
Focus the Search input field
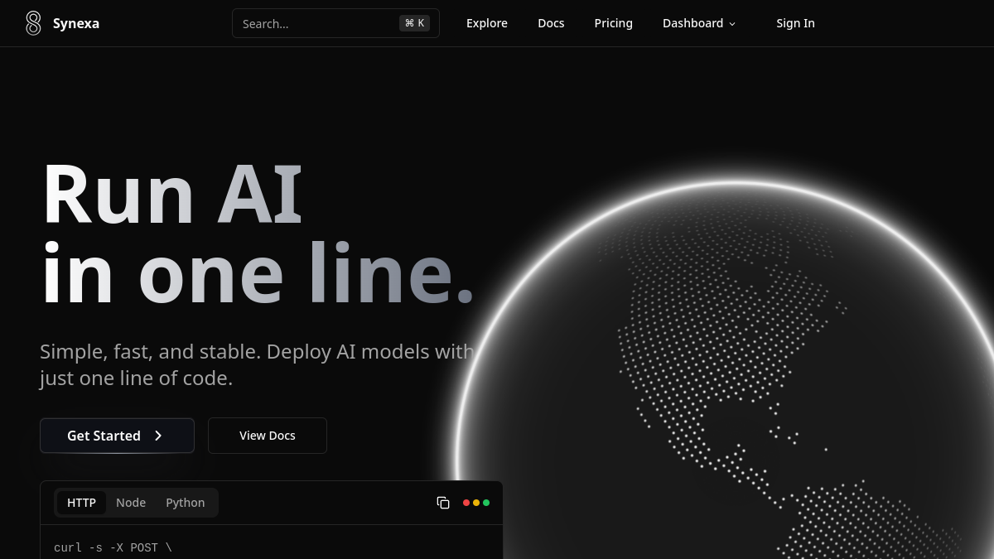click(335, 23)
